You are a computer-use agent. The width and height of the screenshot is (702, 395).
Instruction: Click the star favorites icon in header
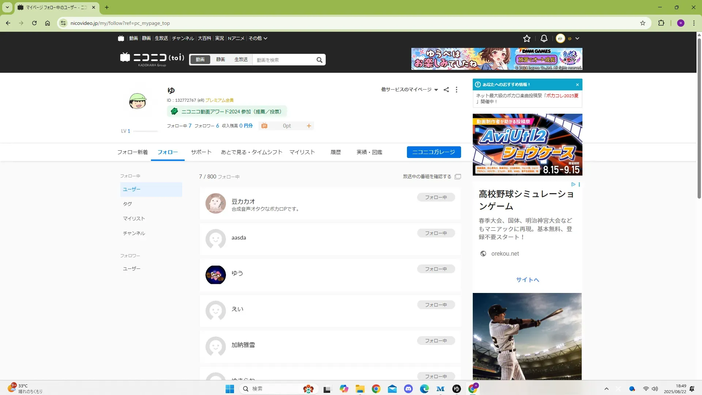pyautogui.click(x=526, y=38)
